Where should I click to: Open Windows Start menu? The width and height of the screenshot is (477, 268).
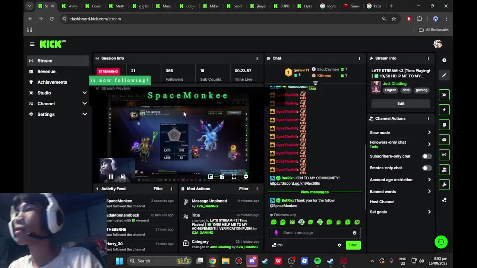pos(119,261)
